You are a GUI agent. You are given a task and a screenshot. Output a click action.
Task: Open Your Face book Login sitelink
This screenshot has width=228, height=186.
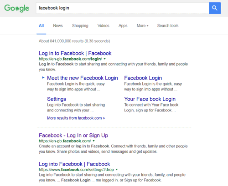[x=150, y=99]
